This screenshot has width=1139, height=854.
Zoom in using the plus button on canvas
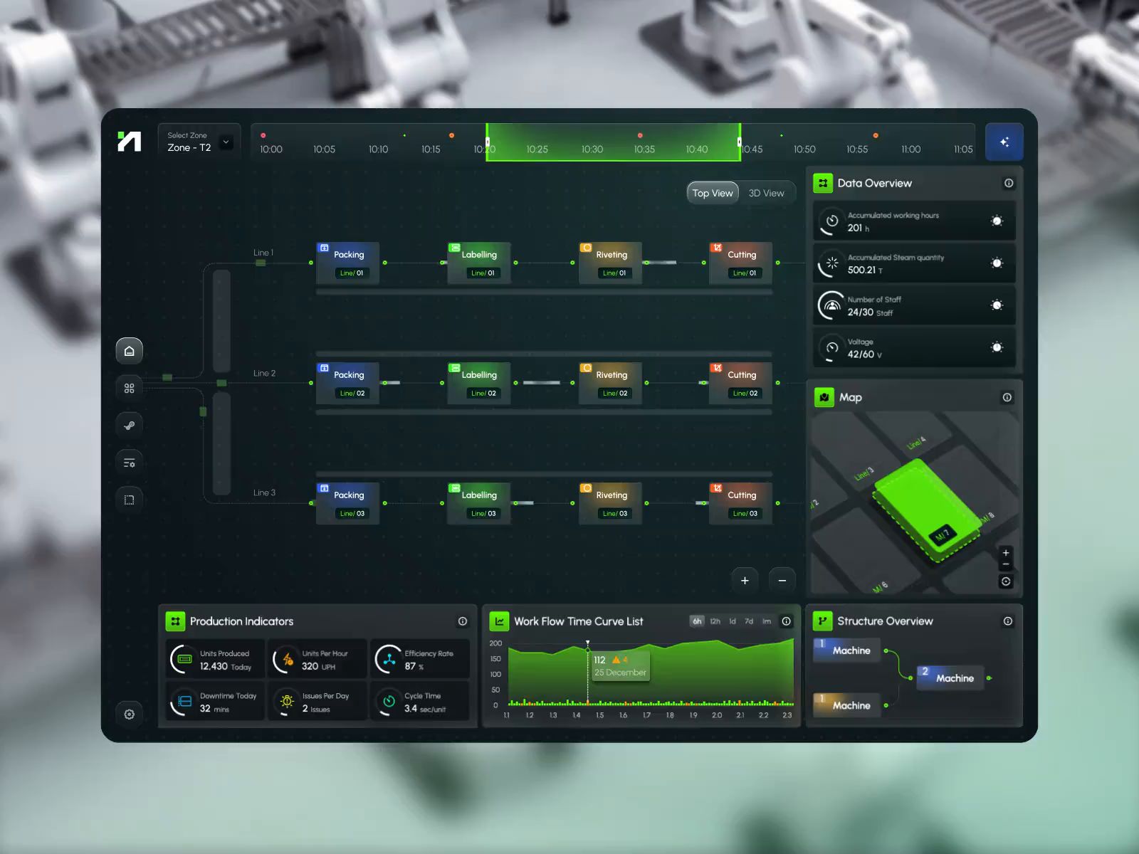point(745,580)
